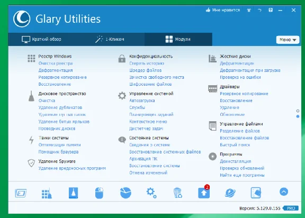Open Отмена изменений
This screenshot has width=305, height=218.
[148, 172]
